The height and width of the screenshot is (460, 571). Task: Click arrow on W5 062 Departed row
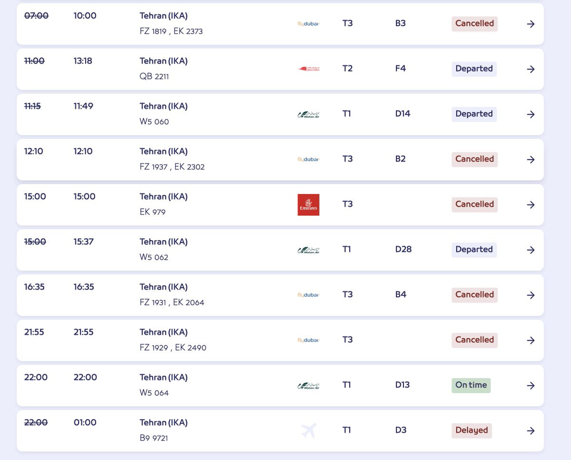[531, 250]
